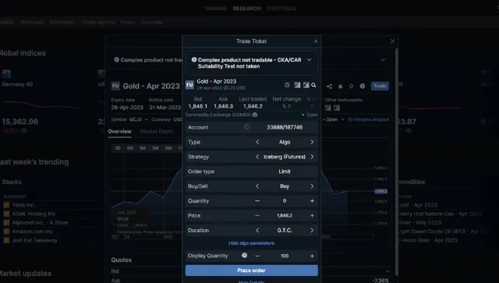The width and height of the screenshot is (499, 283).
Task: Add Gold - Apr 2023 to watchlist with star
Action: tap(352, 87)
